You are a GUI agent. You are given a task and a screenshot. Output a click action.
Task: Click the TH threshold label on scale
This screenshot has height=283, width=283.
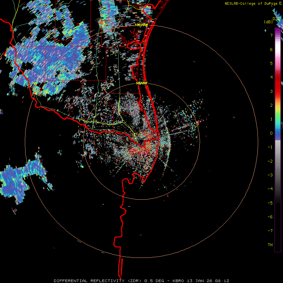[270, 245]
